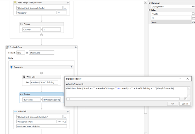
Task: Edit the Counter value field containing 2
Action: (x=52, y=29)
